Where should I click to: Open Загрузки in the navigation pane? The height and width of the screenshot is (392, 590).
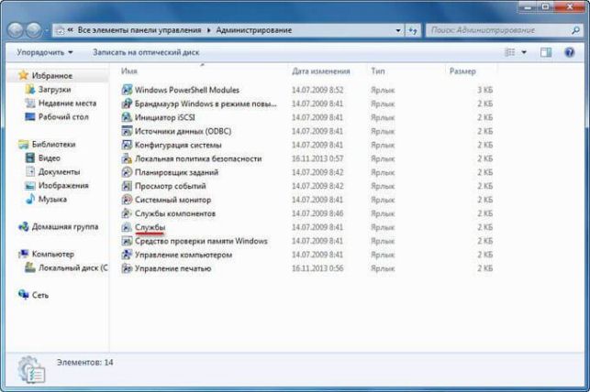coord(54,90)
